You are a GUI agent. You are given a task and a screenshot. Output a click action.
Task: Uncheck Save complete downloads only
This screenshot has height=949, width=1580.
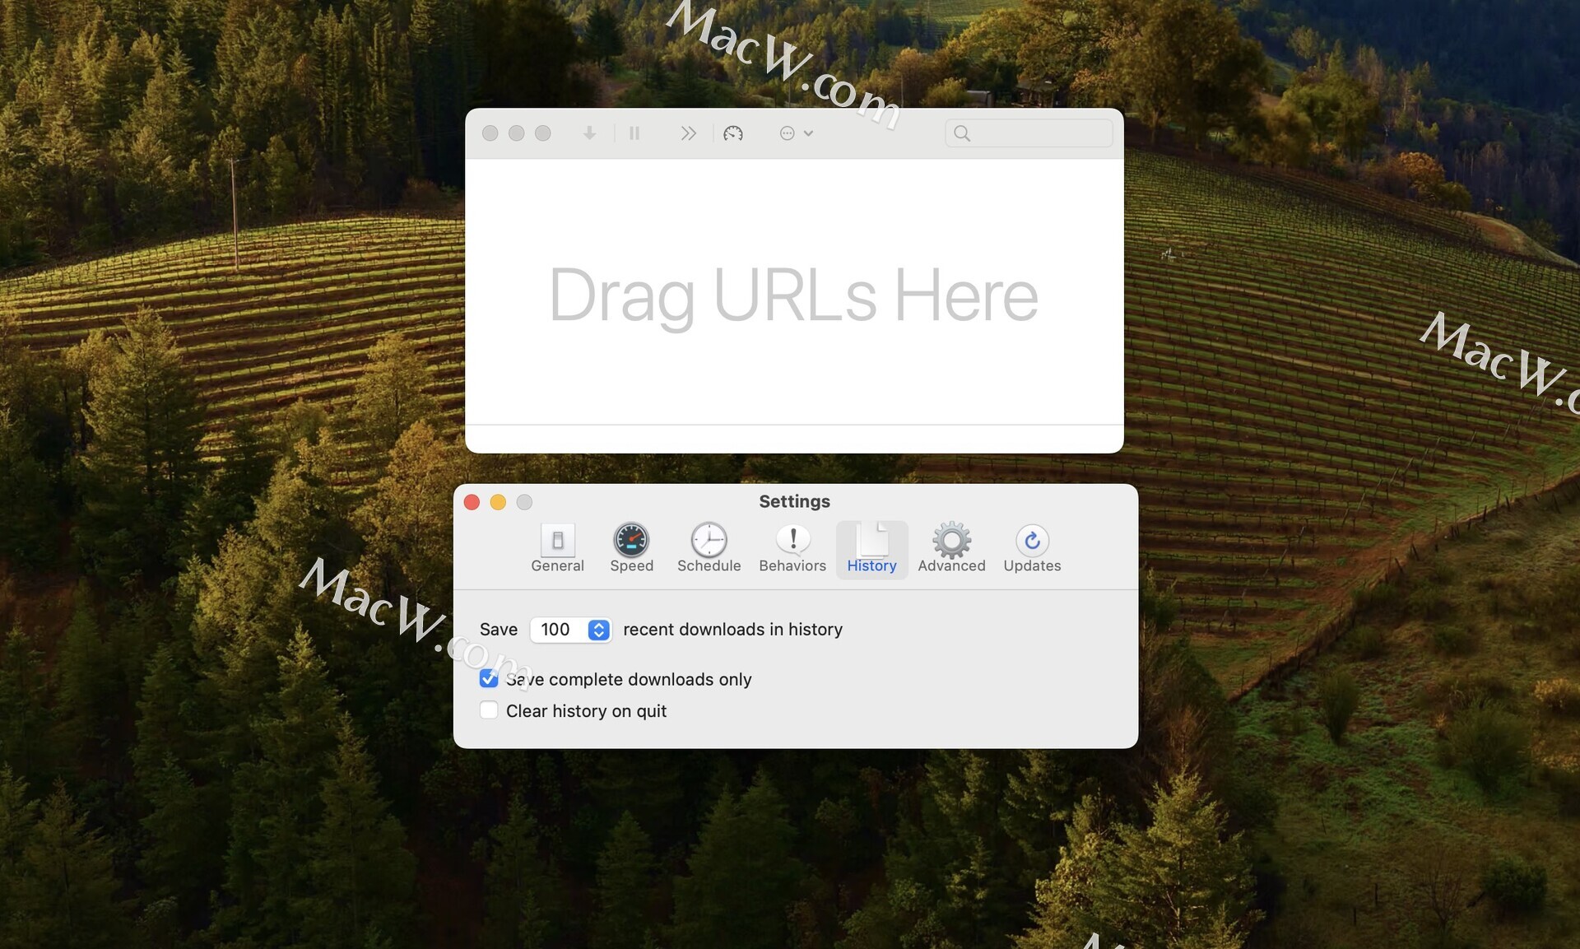pyautogui.click(x=489, y=679)
